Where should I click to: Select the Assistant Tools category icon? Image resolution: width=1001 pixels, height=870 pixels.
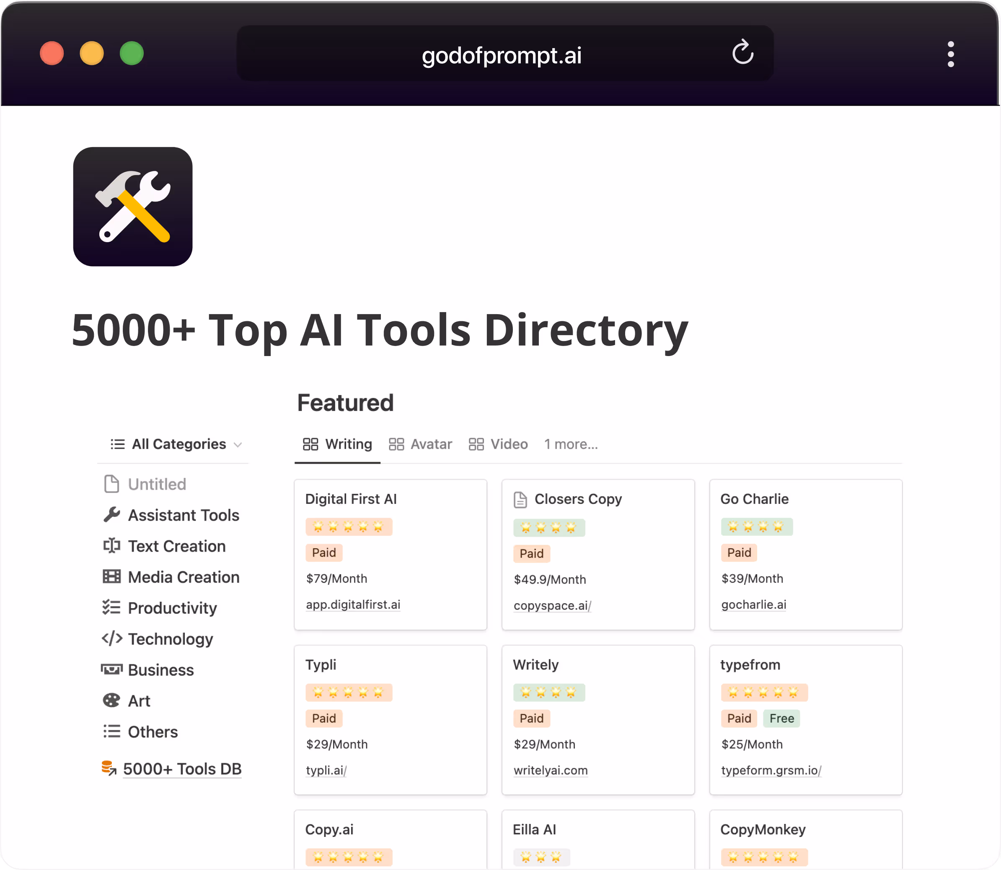[x=112, y=515]
